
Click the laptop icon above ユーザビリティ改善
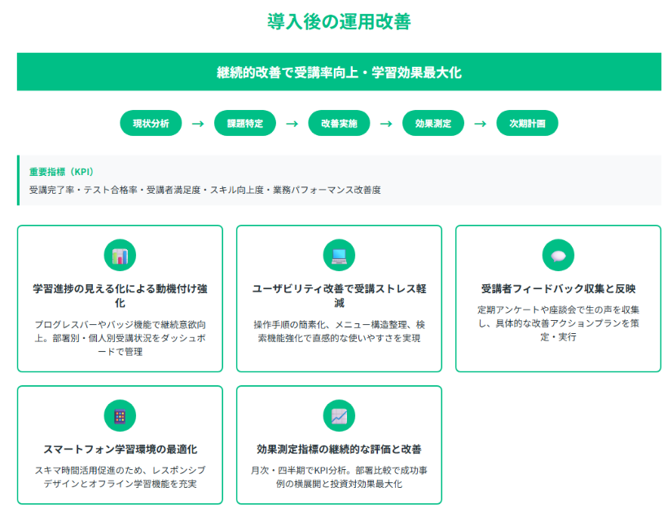pos(339,256)
